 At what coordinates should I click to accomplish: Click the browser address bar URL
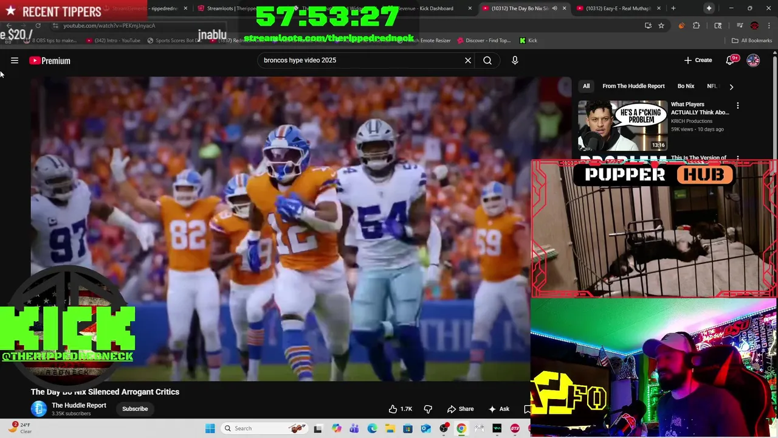click(109, 26)
